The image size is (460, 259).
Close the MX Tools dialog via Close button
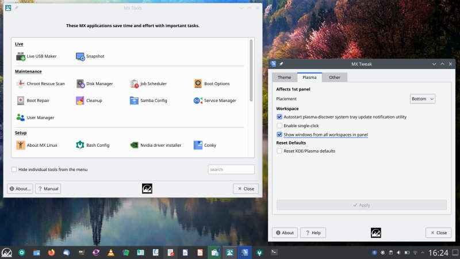(x=246, y=189)
